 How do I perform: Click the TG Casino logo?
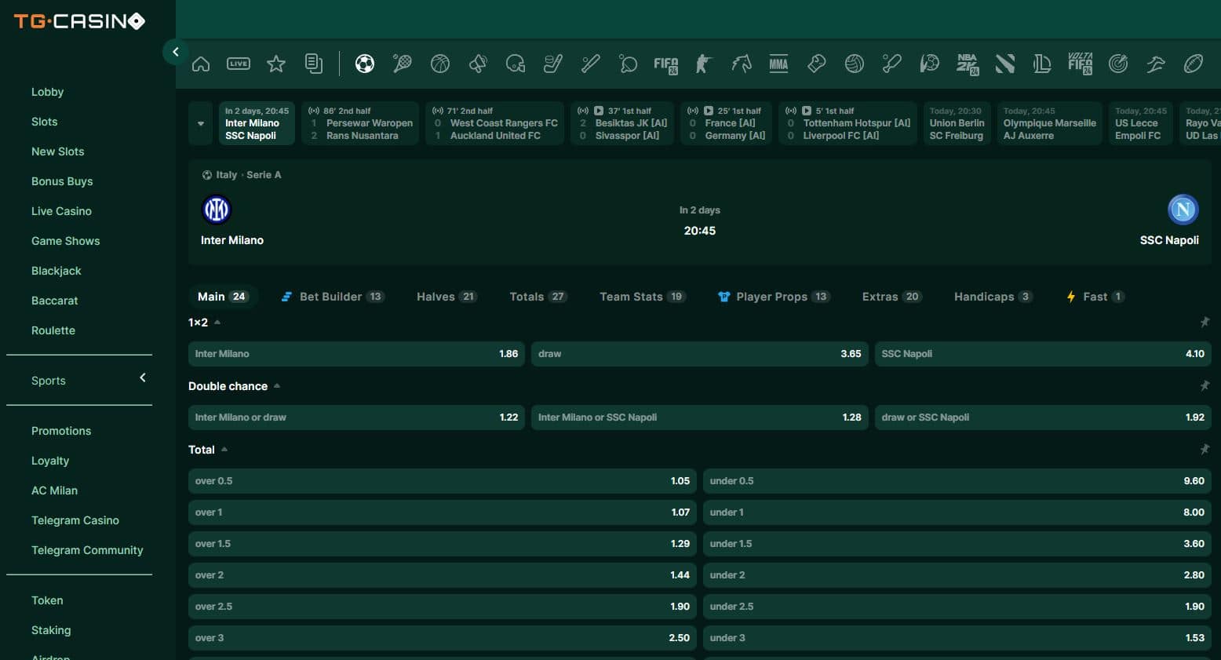click(x=80, y=21)
